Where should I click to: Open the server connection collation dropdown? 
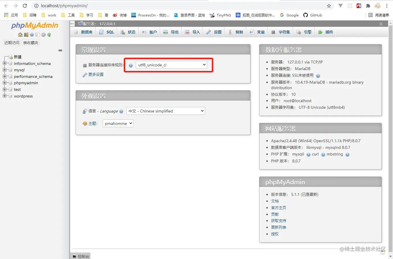pos(171,65)
